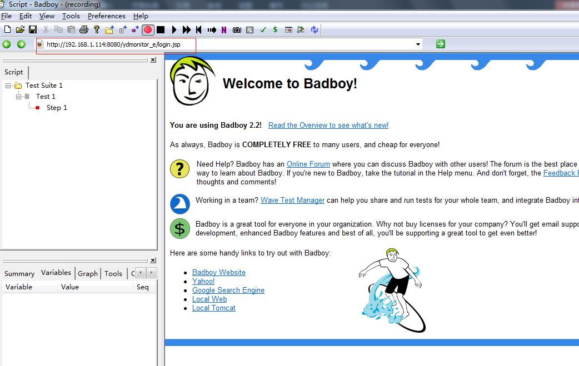Rewind script with the skip-back icon
The image size is (579, 366).
(199, 29)
